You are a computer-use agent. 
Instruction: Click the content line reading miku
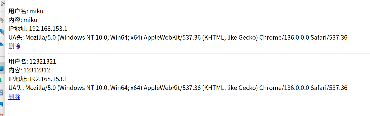(23, 20)
